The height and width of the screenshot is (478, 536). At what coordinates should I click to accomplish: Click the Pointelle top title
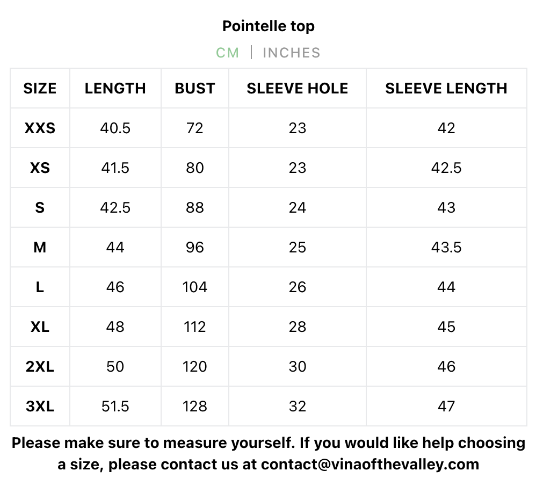[x=268, y=26]
